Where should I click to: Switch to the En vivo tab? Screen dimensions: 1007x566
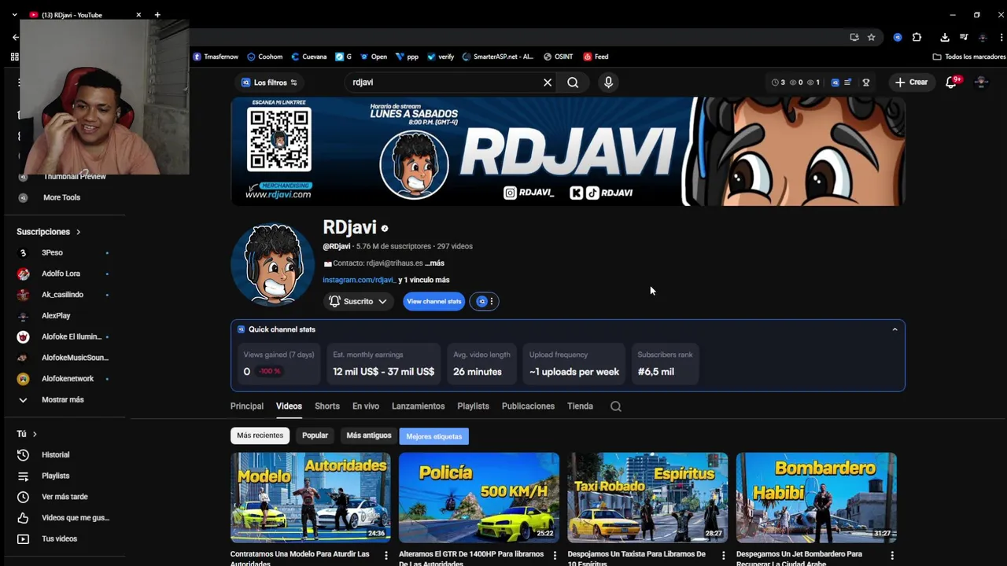(x=366, y=406)
